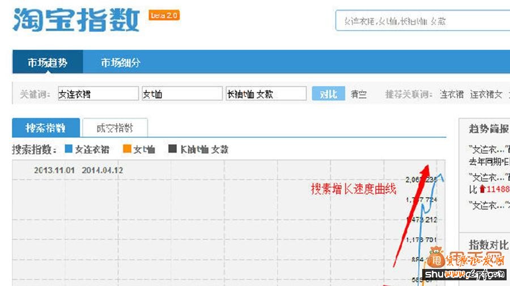Switch to the 市场细分 tab

pyautogui.click(x=120, y=62)
